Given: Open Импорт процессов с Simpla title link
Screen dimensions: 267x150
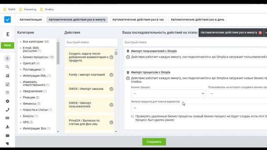Looking at the screenshot, I should (x=151, y=72).
